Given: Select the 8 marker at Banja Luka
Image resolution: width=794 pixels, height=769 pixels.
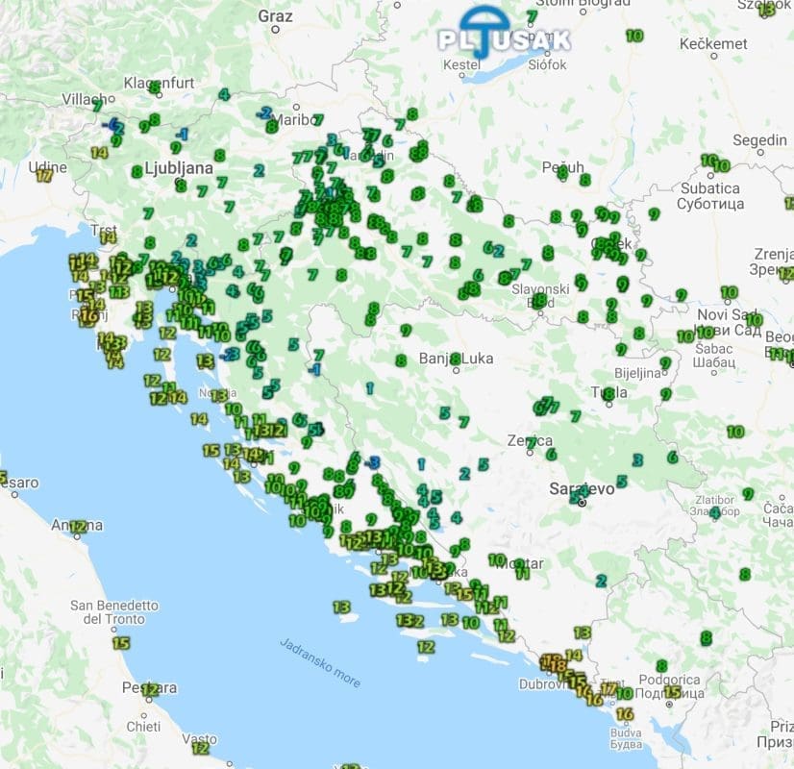Looking at the screenshot, I should (x=455, y=358).
